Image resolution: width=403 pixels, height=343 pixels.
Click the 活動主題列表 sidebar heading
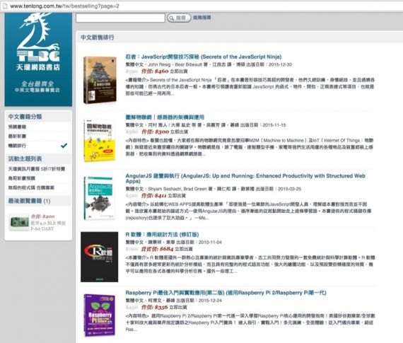25,158
